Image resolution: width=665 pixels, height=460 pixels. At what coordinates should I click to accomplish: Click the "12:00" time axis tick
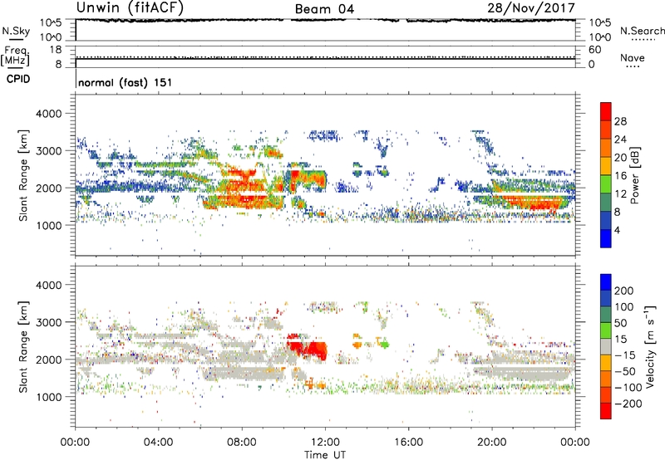[325, 443]
